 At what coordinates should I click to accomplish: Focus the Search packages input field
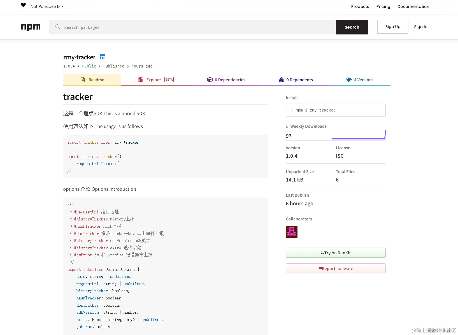(192, 27)
